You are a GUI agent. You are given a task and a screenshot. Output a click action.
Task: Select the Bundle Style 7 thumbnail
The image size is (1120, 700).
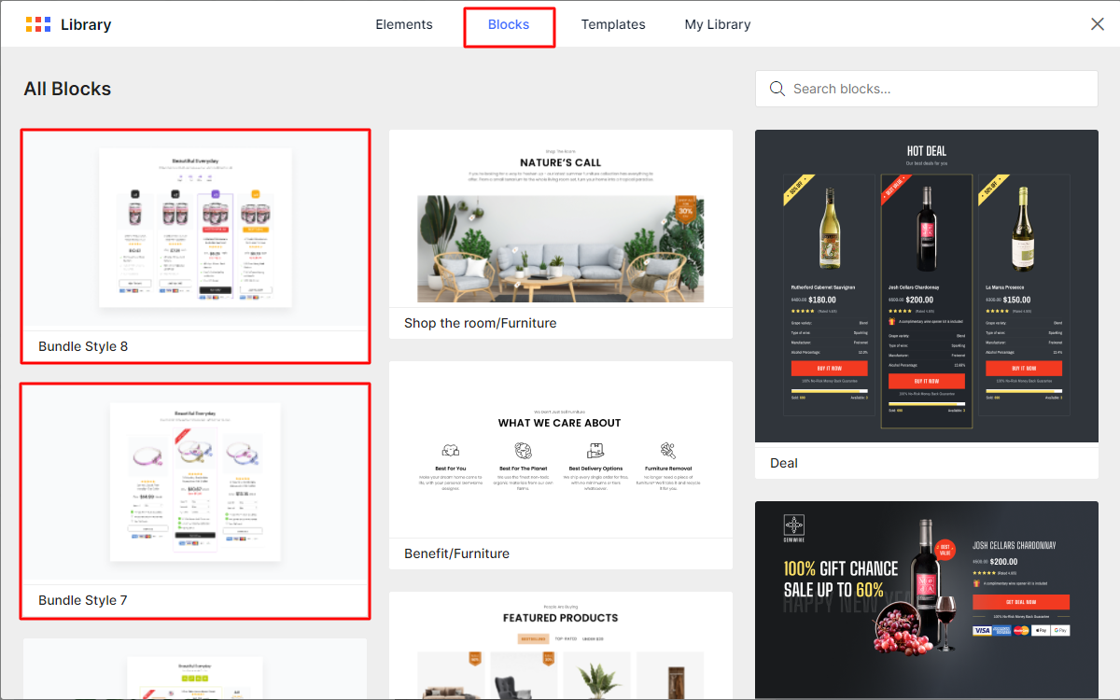[x=195, y=483]
